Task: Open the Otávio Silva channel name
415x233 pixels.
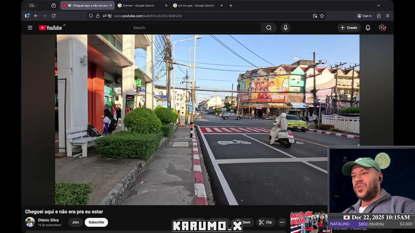Action: tap(48, 220)
